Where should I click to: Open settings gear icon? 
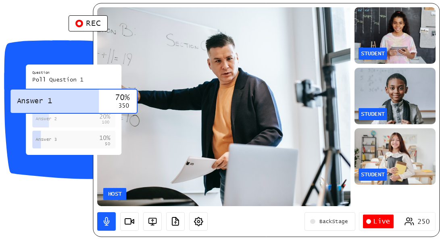(198, 221)
